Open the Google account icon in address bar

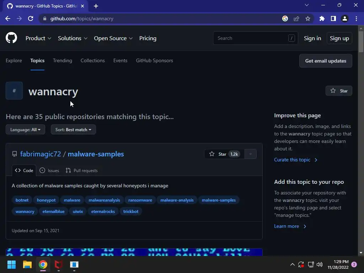coord(285,18)
